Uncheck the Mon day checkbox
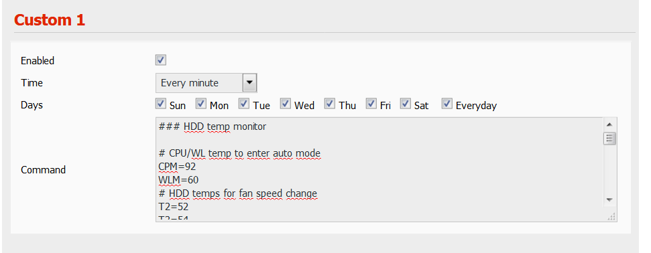The image size is (651, 253). pyautogui.click(x=201, y=104)
